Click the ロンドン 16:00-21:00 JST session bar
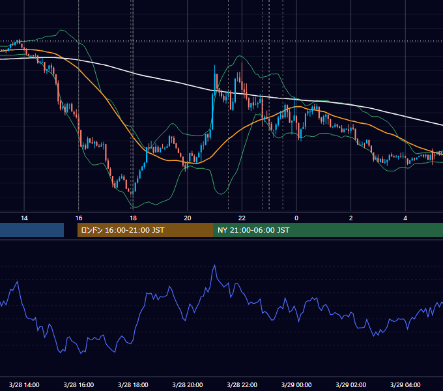Viewport: 443px width, 391px height. (145, 230)
